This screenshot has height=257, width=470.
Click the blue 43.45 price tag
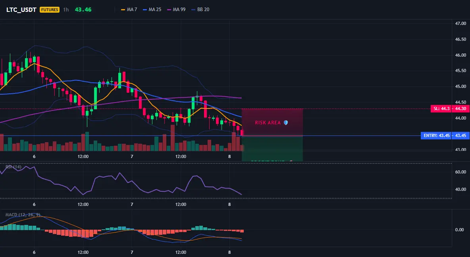461,135
